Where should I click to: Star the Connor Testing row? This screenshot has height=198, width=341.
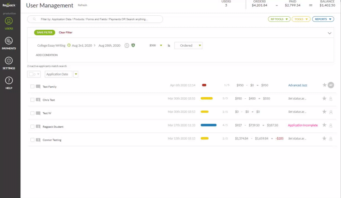324,138
